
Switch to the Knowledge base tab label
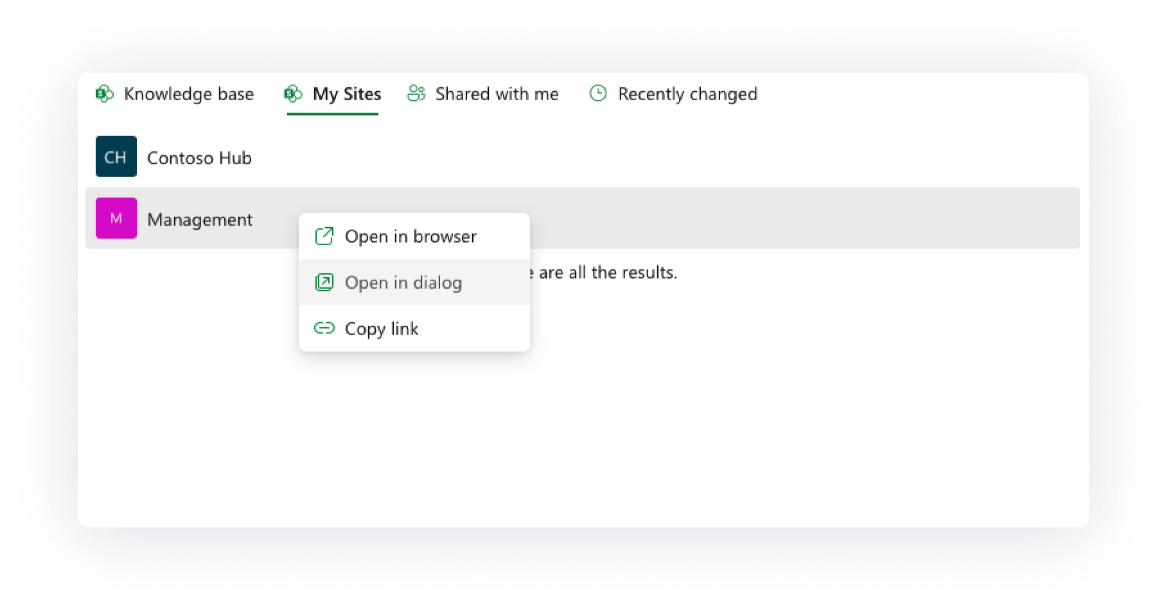tap(189, 94)
